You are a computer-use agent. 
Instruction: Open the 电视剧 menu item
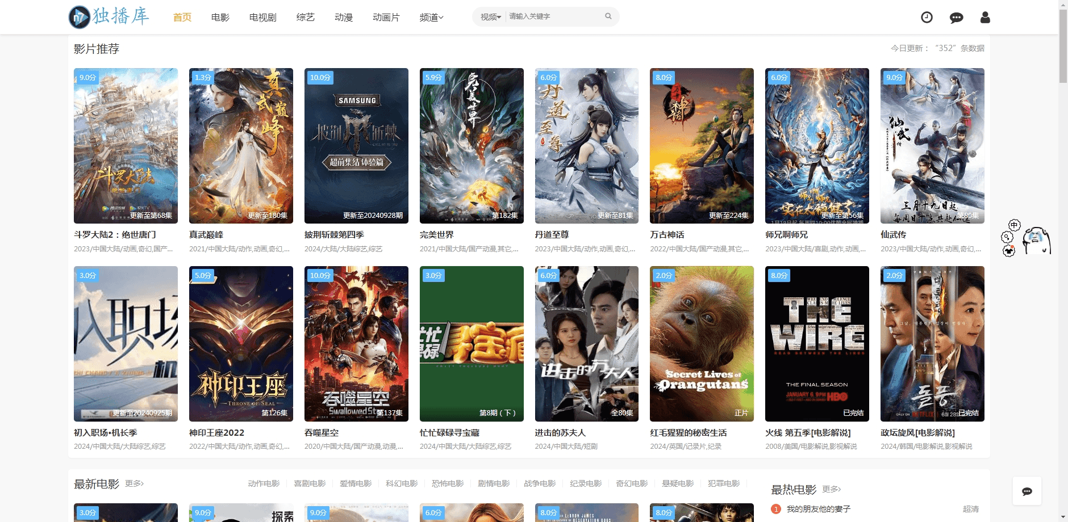coord(263,18)
